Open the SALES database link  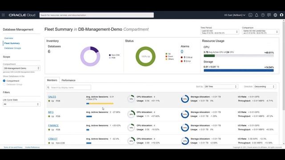click(52, 97)
